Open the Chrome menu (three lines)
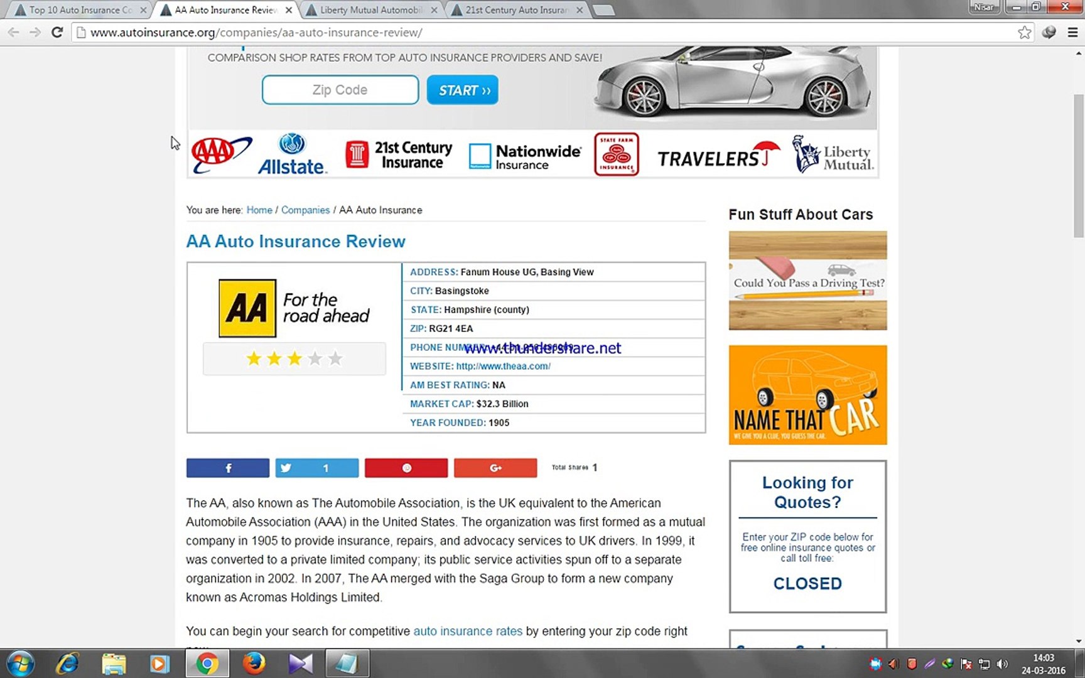 [x=1072, y=32]
